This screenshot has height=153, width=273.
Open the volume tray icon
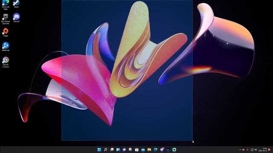point(256,150)
